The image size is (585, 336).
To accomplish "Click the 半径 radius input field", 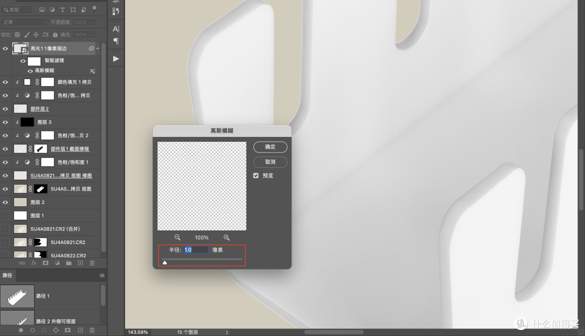I will 196,250.
